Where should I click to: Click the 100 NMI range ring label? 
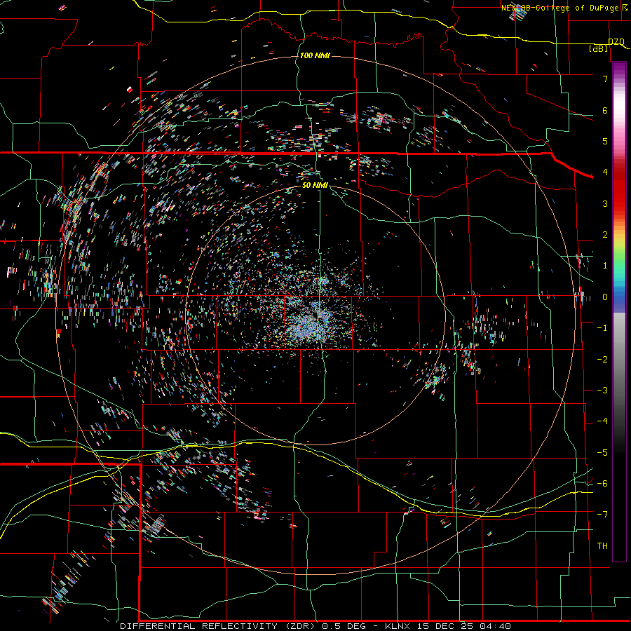(315, 55)
